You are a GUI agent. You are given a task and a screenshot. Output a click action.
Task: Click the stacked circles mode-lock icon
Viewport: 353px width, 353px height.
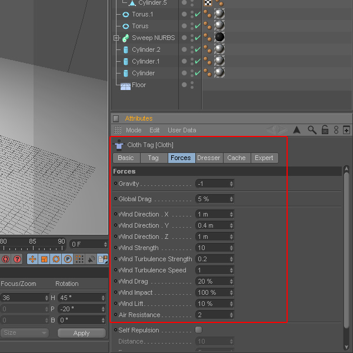coord(336,130)
